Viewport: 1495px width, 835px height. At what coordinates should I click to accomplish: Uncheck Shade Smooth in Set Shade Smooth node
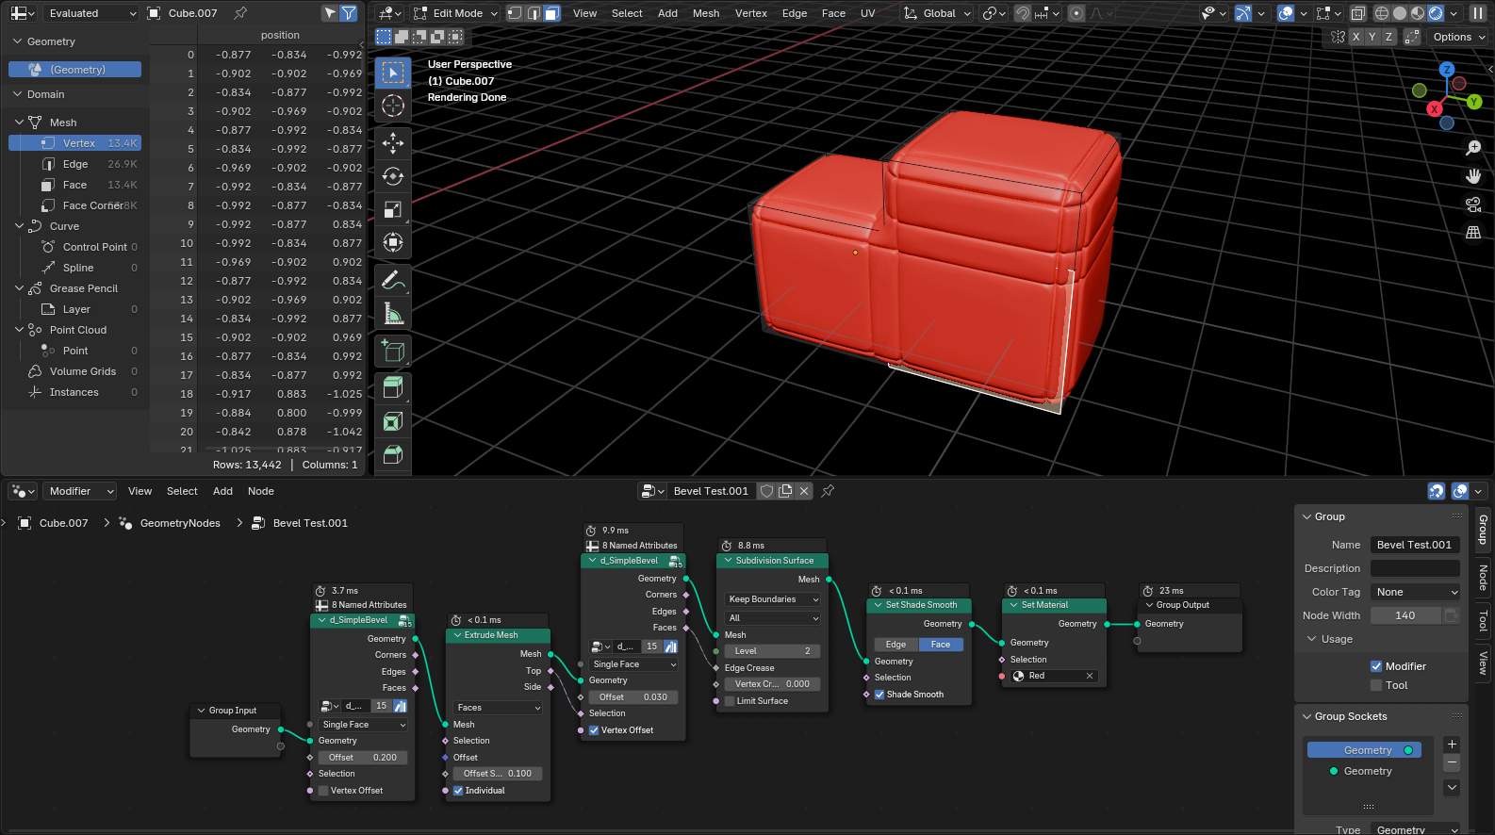[879, 695]
